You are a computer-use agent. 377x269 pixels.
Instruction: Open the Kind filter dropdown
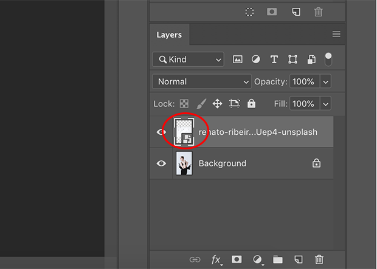click(188, 60)
